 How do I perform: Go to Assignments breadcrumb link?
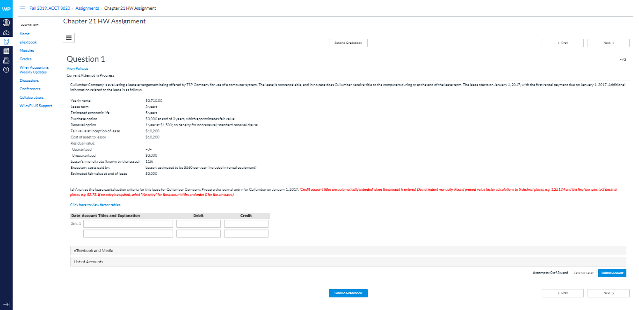87,8
